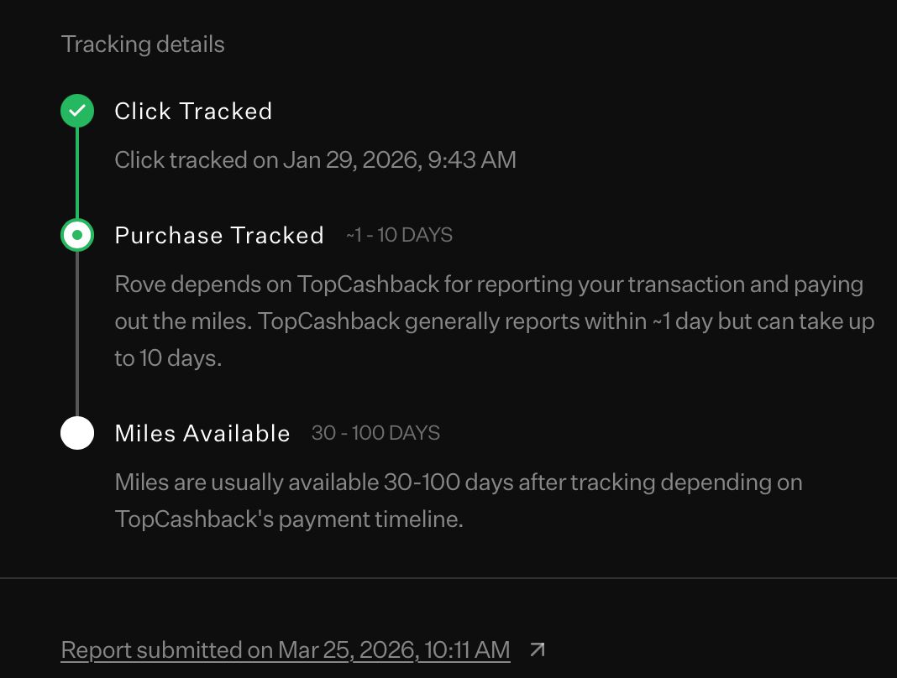The width and height of the screenshot is (897, 678).
Task: Open the Report submitted on Mar 25 link
Action: click(x=285, y=649)
